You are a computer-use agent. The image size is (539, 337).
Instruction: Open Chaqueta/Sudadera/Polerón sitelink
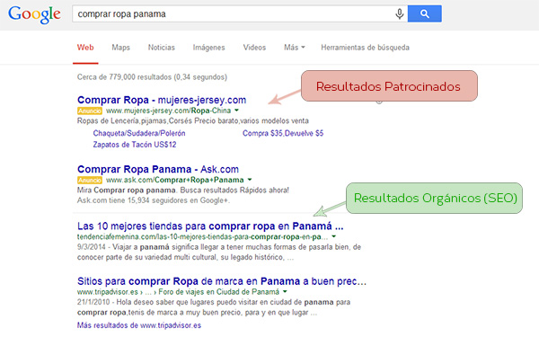click(x=139, y=133)
